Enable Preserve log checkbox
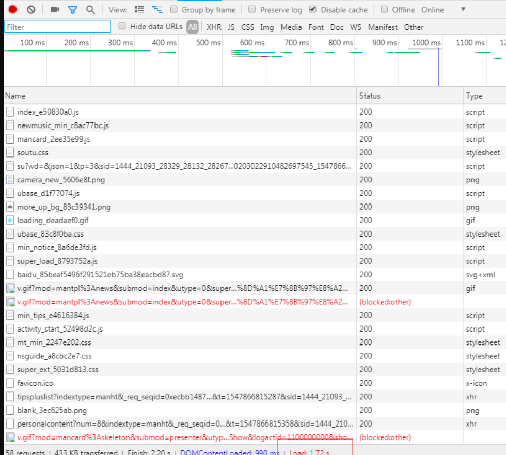The image size is (506, 455). pyautogui.click(x=252, y=9)
